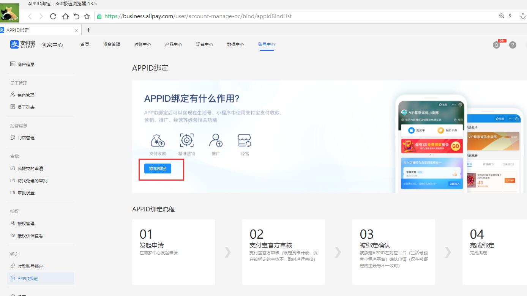Screen dimensions: 527x296
Task: Go to browser home icon
Action: tap(65, 16)
